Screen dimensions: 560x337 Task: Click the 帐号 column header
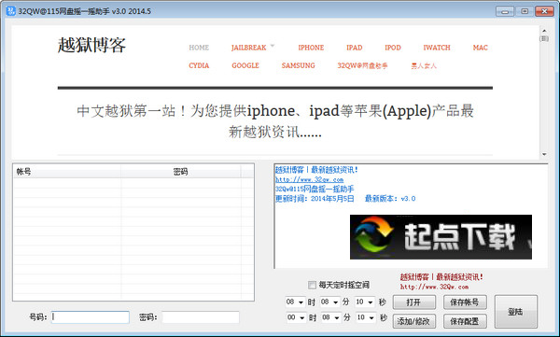(67, 172)
